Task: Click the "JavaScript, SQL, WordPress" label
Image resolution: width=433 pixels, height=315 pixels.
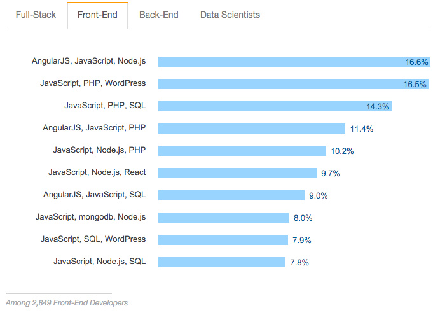Action: click(93, 239)
